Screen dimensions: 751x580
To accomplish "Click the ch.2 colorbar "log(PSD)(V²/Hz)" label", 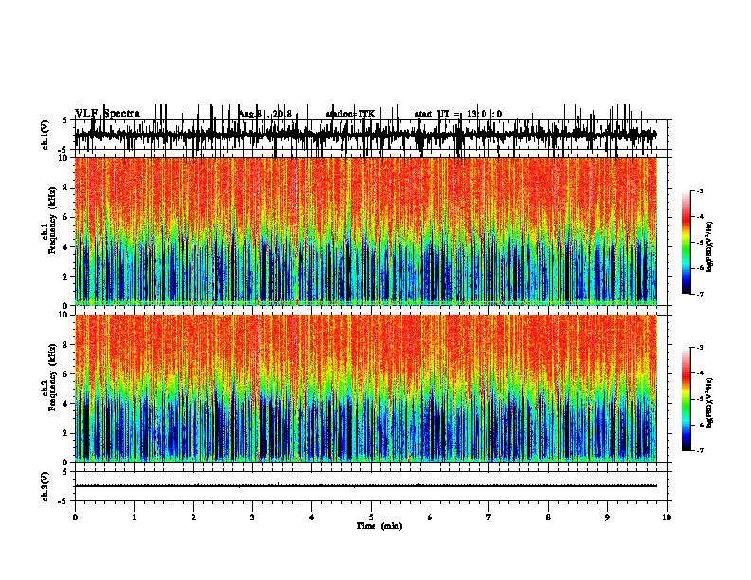I will pos(709,403).
